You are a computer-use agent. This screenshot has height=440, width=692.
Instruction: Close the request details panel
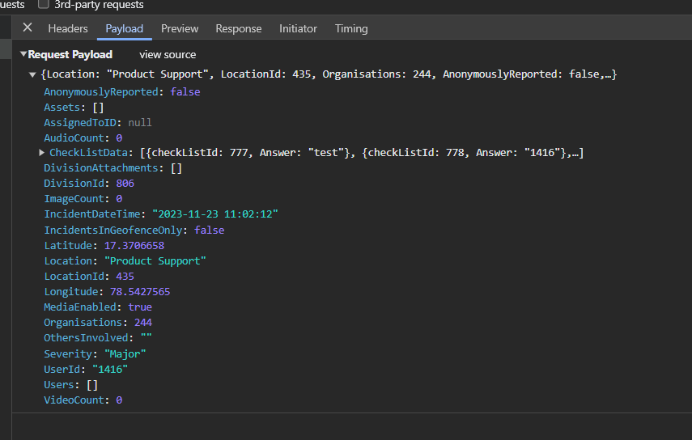click(x=28, y=28)
